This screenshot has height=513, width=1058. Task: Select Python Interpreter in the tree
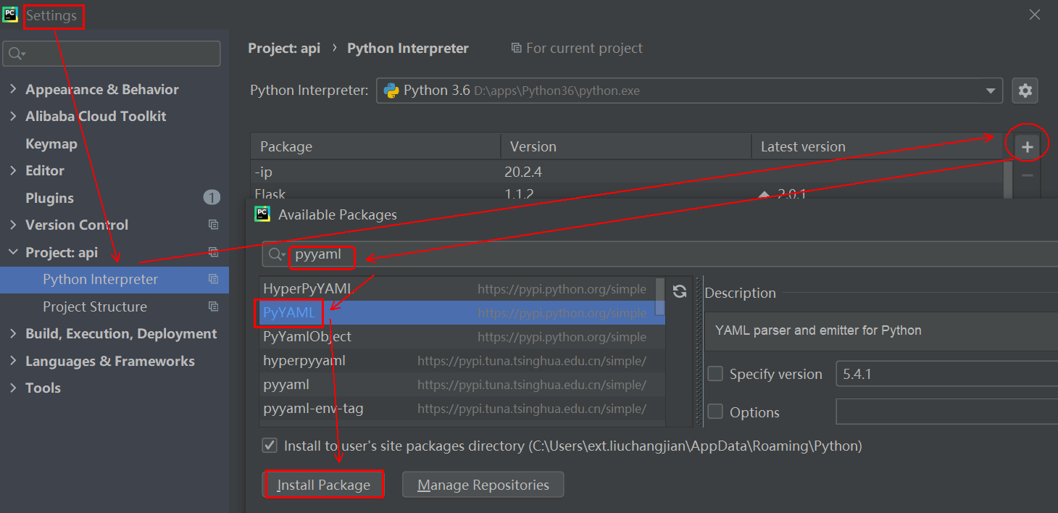[x=114, y=280]
